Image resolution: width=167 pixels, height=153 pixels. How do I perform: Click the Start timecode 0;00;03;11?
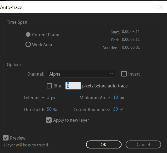(x=131, y=32)
